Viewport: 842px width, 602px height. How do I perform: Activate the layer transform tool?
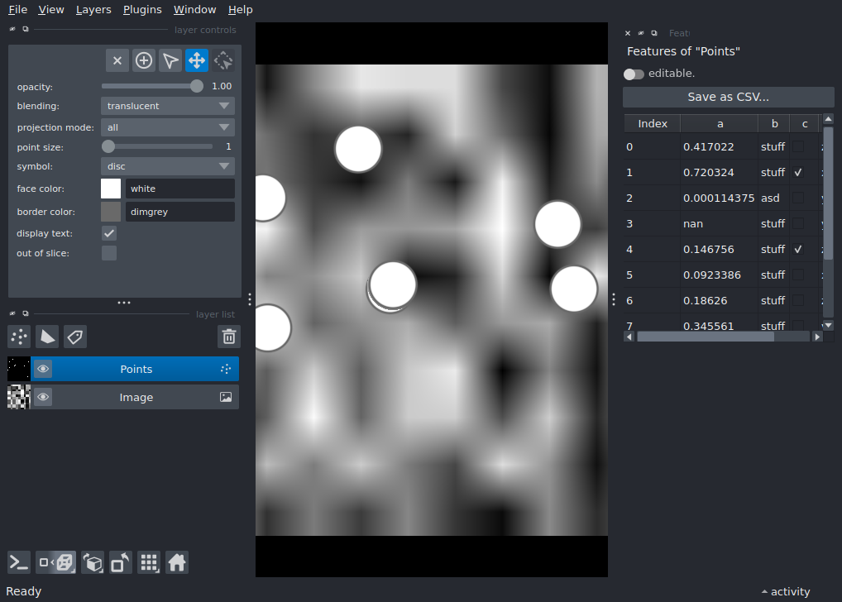(x=222, y=60)
